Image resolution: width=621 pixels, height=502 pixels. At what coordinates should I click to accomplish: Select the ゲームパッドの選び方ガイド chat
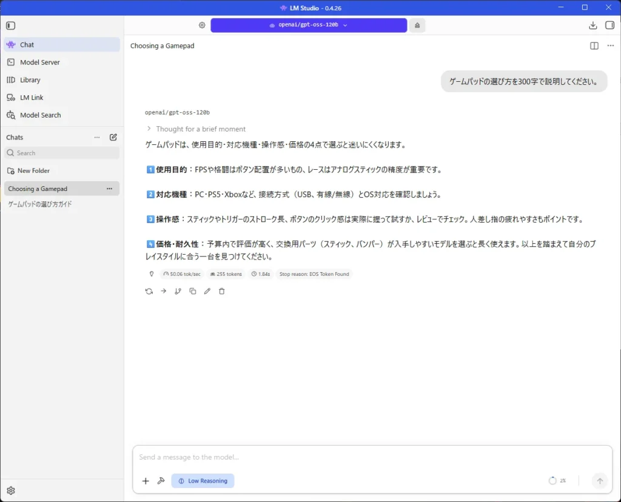pyautogui.click(x=62, y=204)
